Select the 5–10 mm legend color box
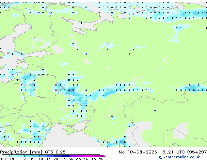This screenshot has height=160, width=207. tap(36, 156)
